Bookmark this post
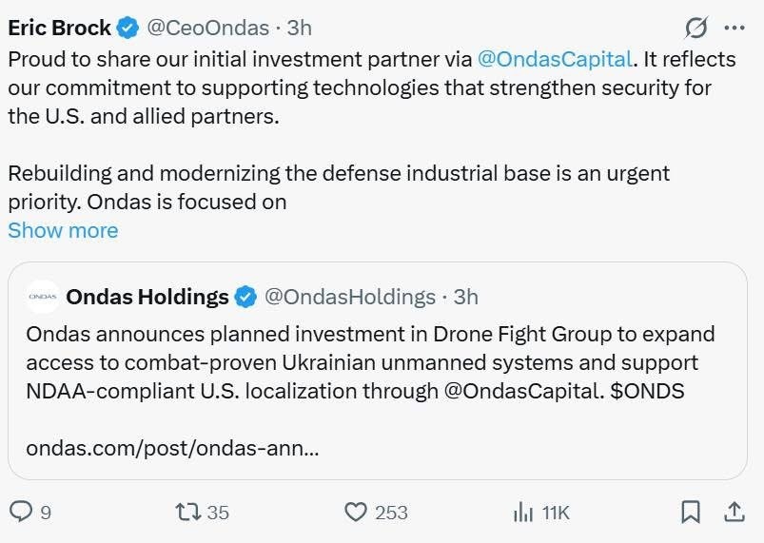Image resolution: width=764 pixels, height=543 pixels. click(691, 512)
